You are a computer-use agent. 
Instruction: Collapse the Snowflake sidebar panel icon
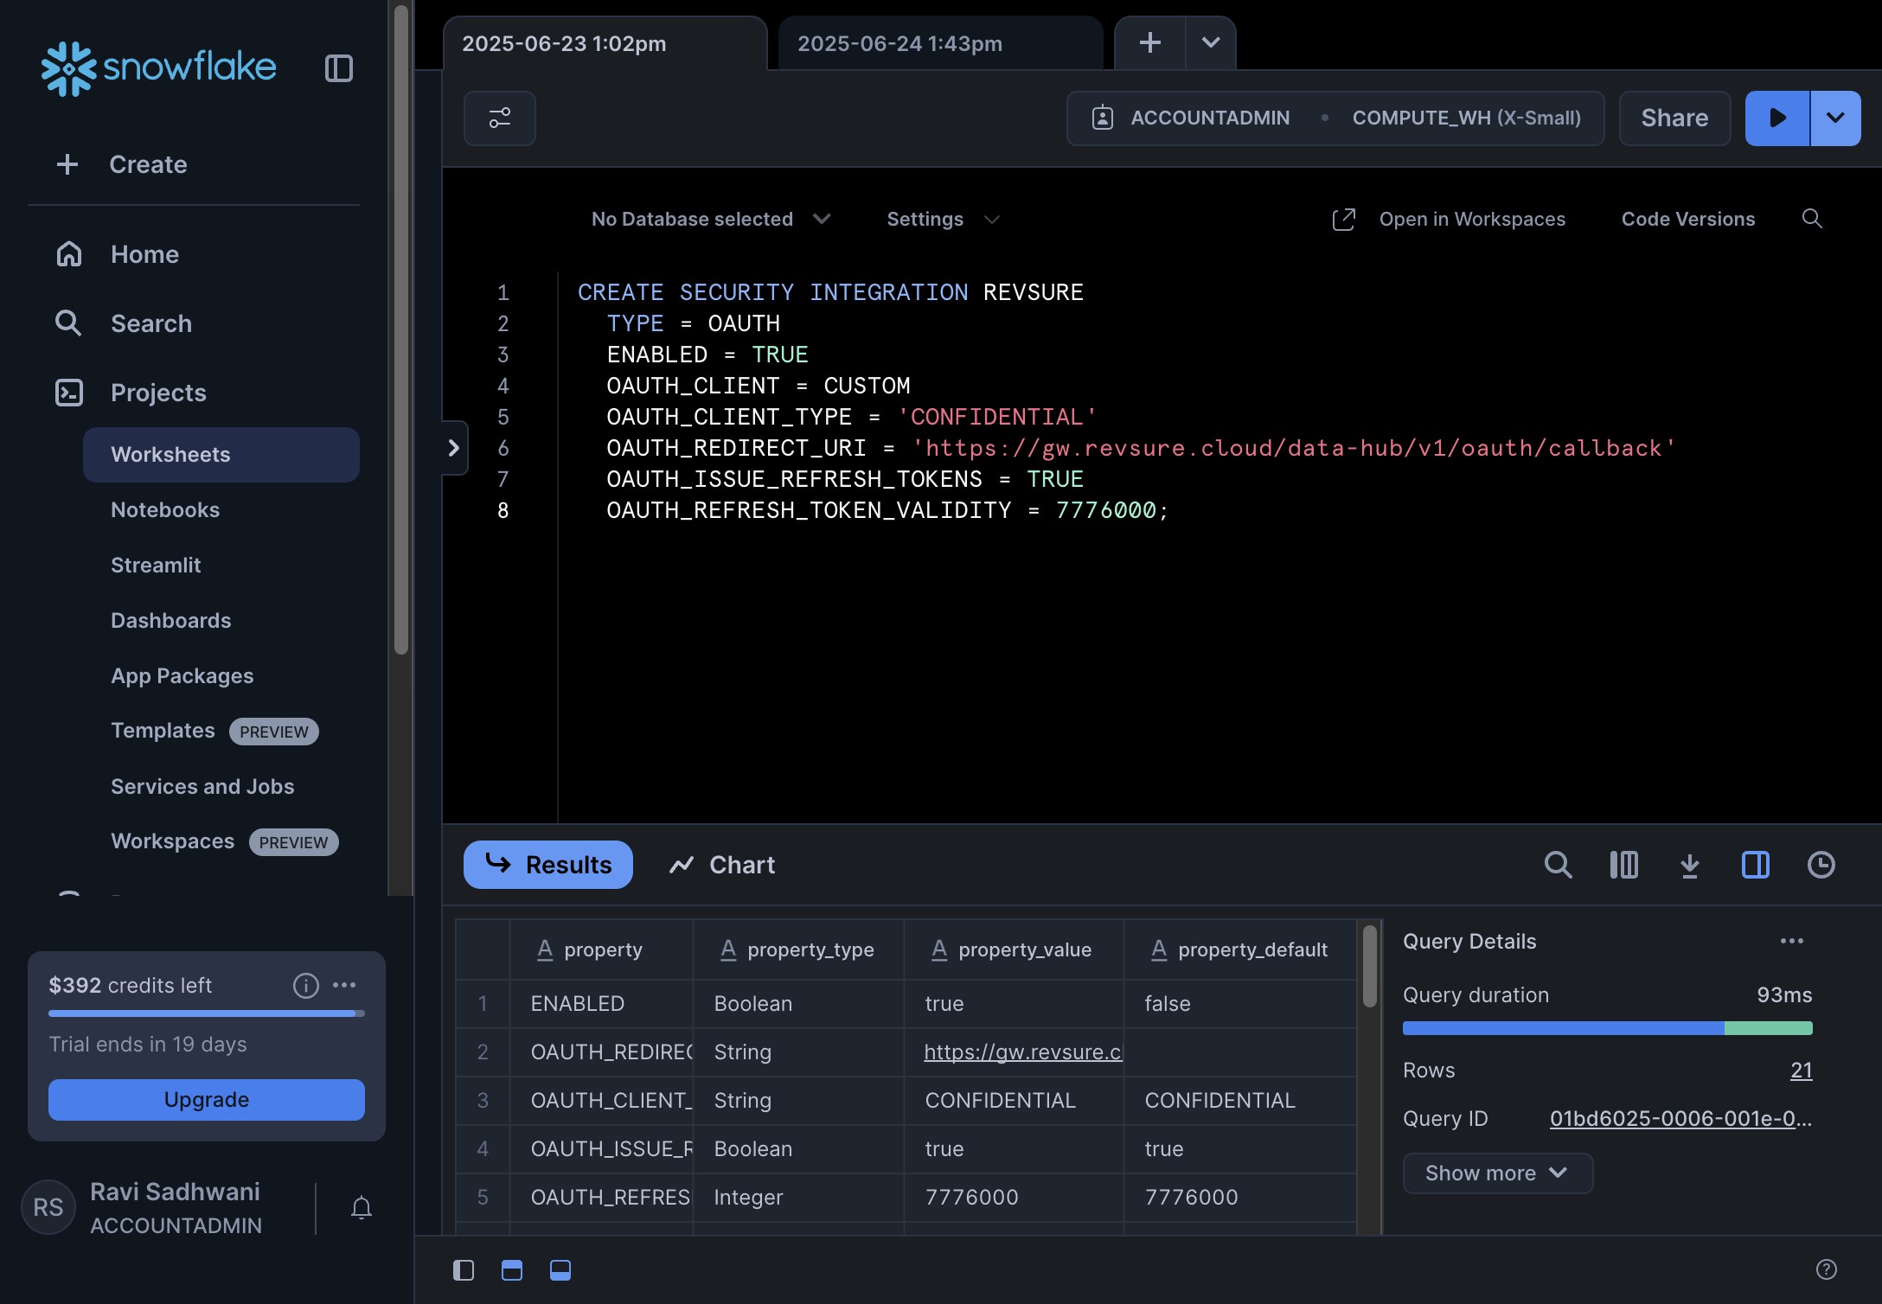click(x=338, y=68)
